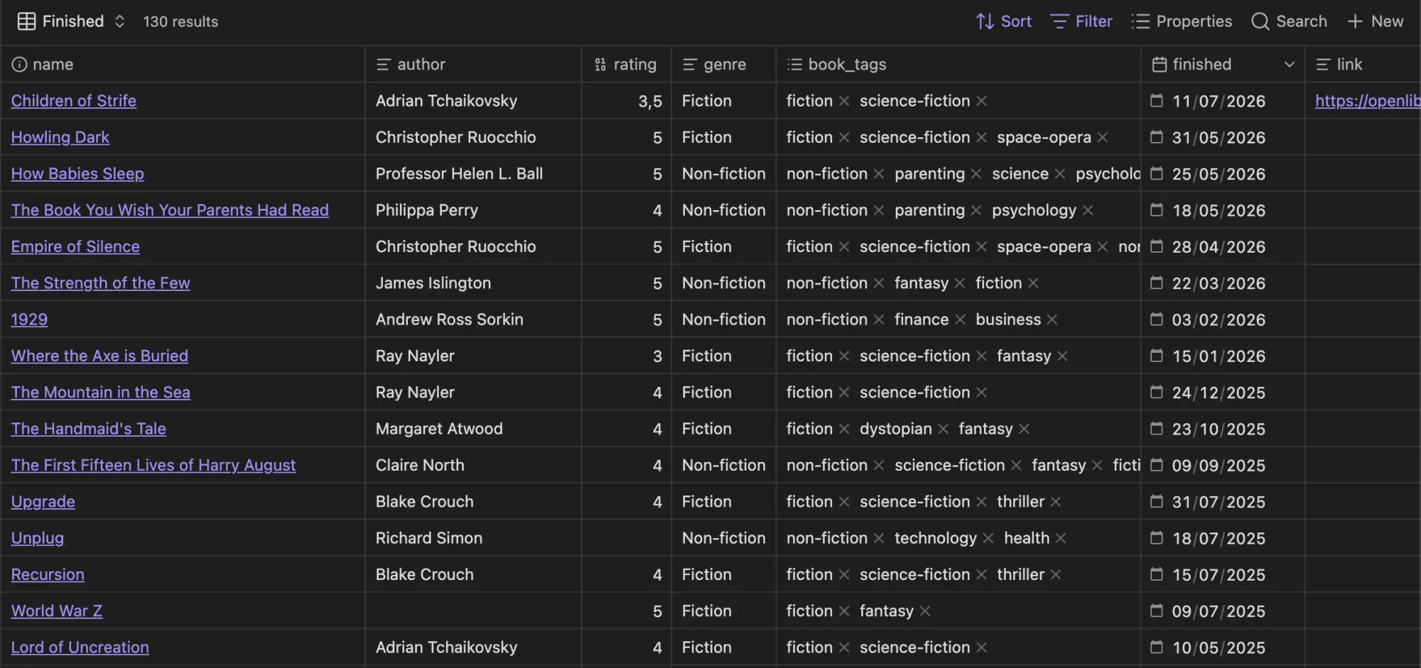Select the author column header
Viewport: 1421px width, 668px height.
(x=474, y=65)
